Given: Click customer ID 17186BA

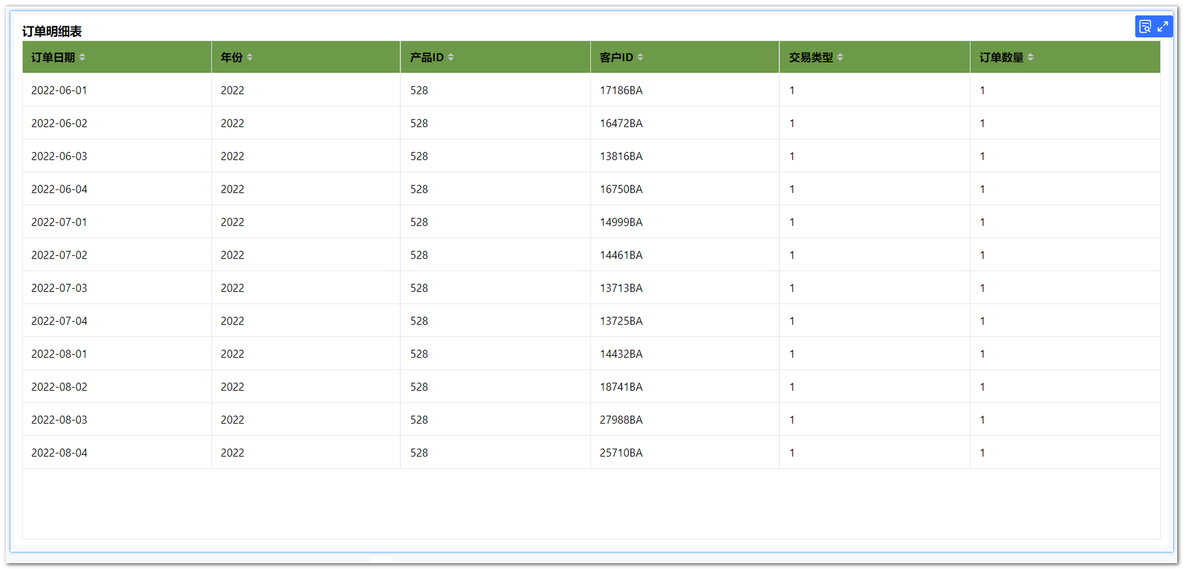Looking at the screenshot, I should coord(621,90).
